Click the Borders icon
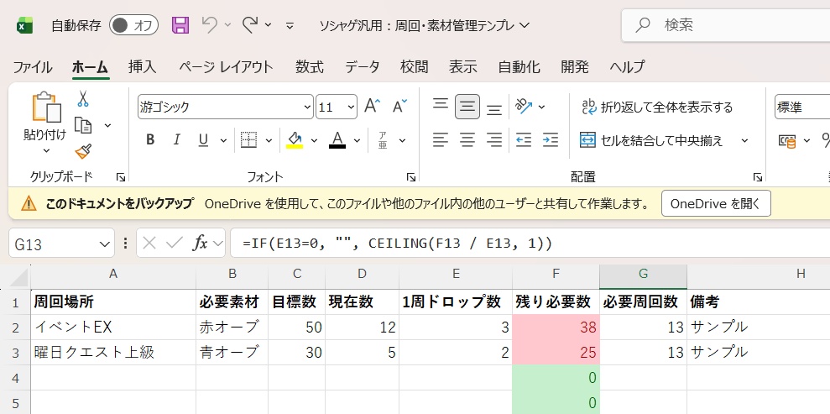 point(248,140)
